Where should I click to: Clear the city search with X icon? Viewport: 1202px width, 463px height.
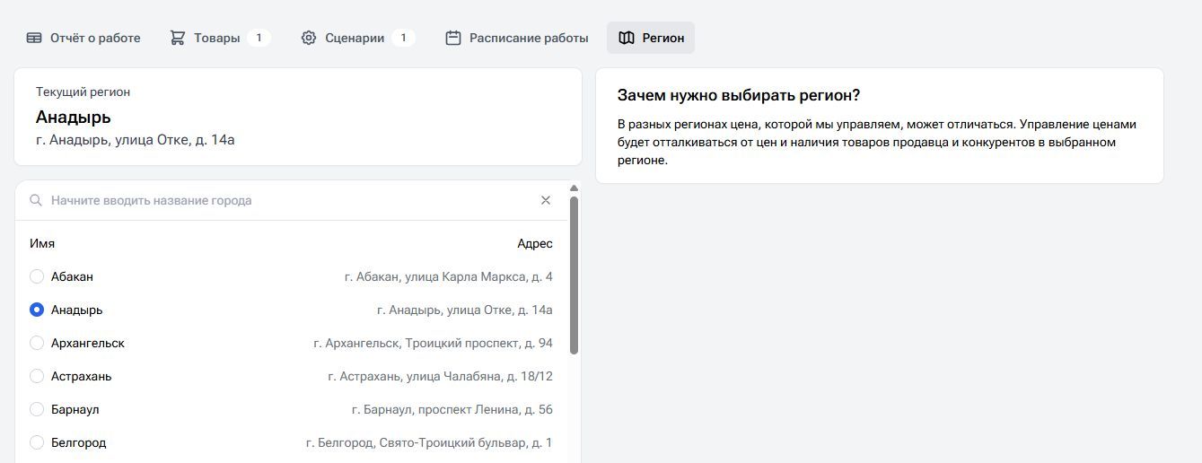point(546,200)
